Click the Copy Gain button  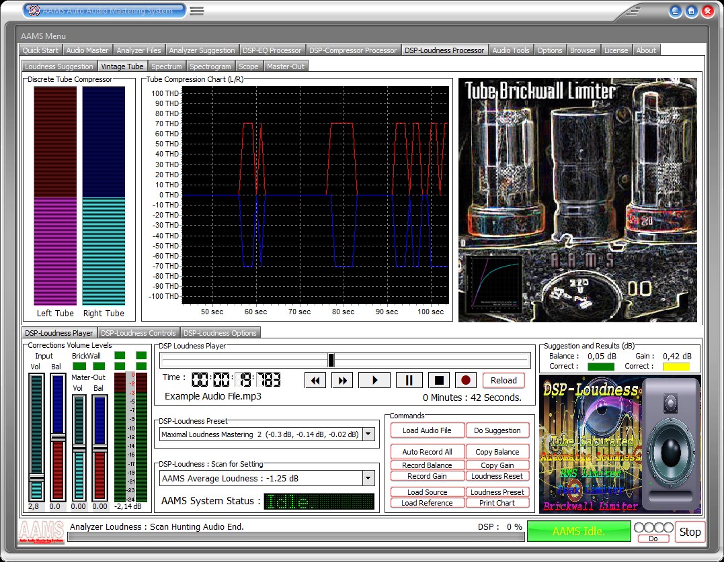(497, 465)
